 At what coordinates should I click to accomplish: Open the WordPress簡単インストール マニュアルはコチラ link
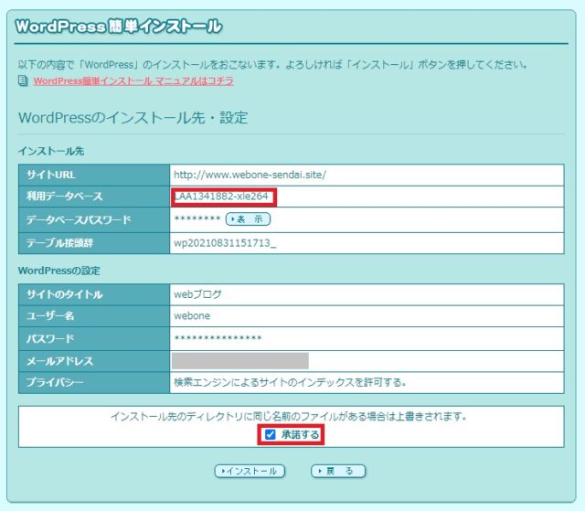[x=133, y=81]
